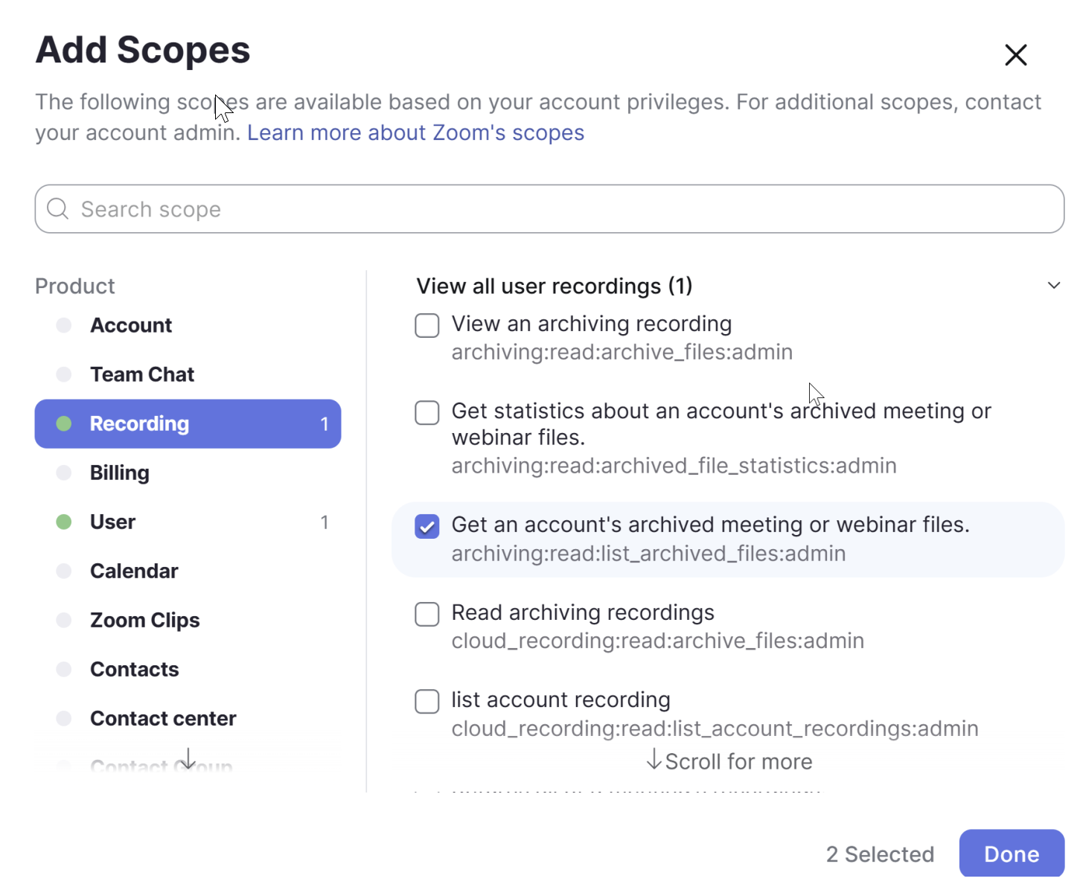This screenshot has height=893, width=1080.
Task: Open Learn more about Zoom's scopes link
Action: tap(415, 132)
